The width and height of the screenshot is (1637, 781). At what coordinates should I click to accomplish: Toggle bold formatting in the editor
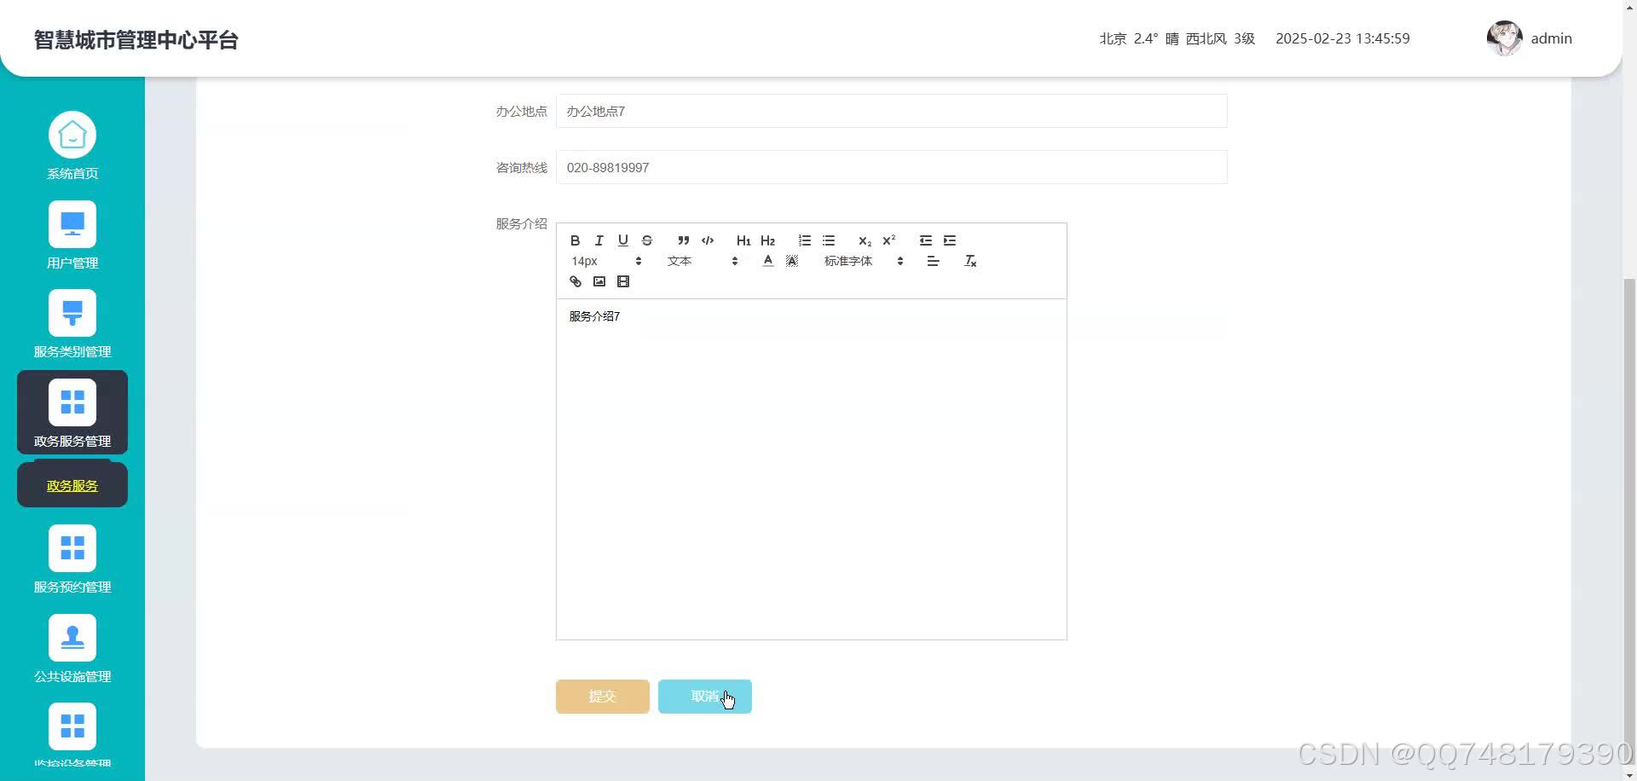coord(576,240)
